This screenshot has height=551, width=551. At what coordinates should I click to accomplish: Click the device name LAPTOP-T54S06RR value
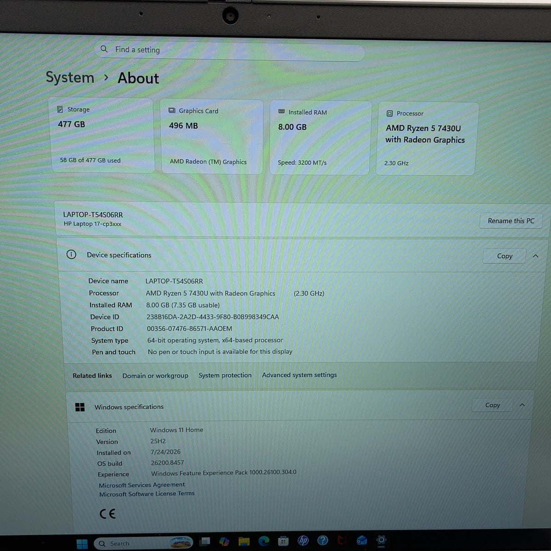(174, 281)
